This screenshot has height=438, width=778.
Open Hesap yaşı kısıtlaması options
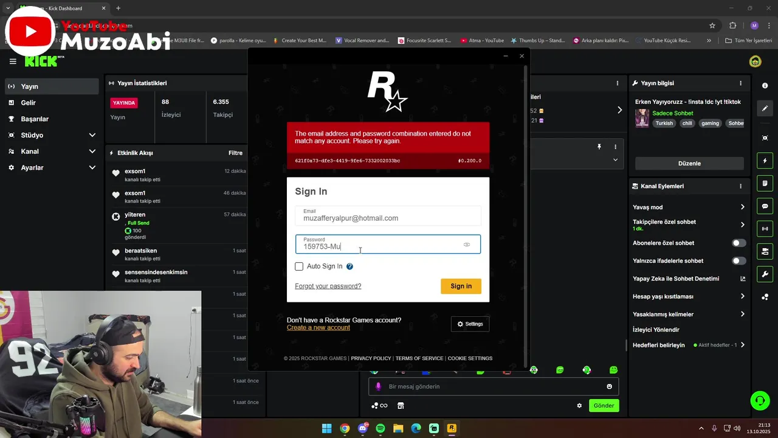tap(689, 296)
